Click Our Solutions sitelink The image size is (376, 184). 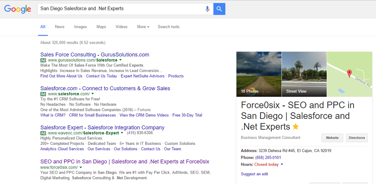126,149
